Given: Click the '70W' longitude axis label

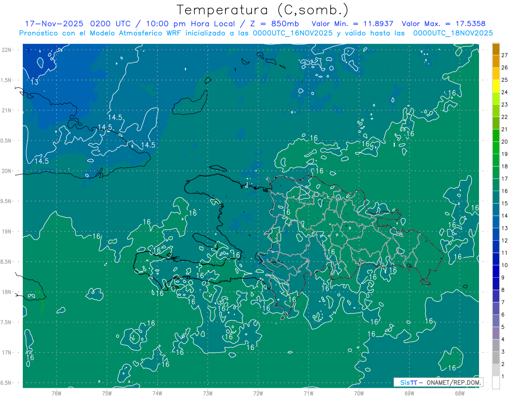Looking at the screenshot, I should (359, 393).
